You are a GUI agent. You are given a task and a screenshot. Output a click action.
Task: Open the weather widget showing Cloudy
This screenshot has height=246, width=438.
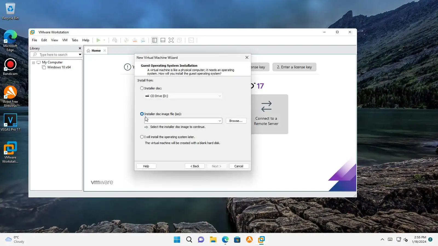[15, 239]
